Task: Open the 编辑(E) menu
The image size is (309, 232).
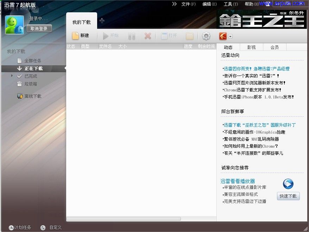Action: (x=209, y=4)
